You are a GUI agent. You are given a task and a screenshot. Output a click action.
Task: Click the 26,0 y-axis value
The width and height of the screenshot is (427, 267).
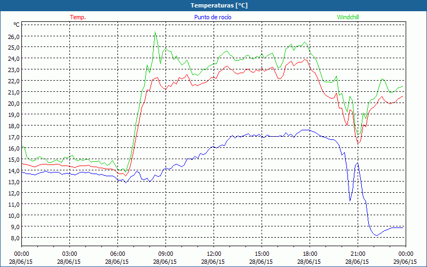point(14,36)
